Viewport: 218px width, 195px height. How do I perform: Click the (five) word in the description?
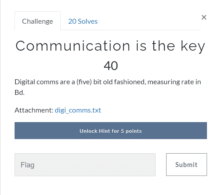(x=84, y=82)
